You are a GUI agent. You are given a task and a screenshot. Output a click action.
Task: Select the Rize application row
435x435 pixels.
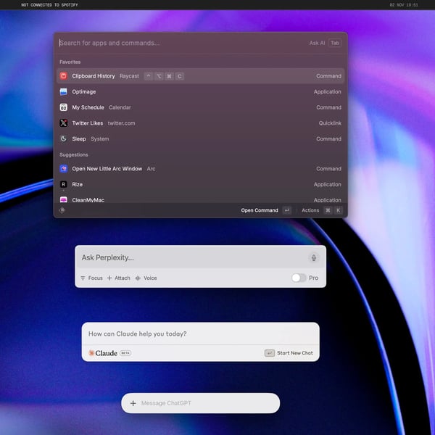tap(201, 184)
